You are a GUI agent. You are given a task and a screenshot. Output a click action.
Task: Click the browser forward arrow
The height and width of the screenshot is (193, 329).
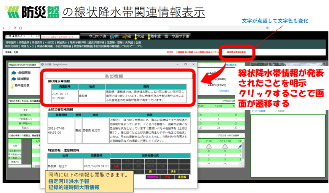click(10, 28)
